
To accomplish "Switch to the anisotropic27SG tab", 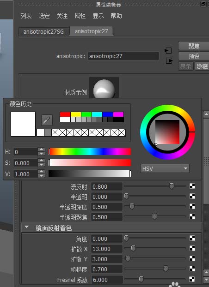I will coord(43,32).
